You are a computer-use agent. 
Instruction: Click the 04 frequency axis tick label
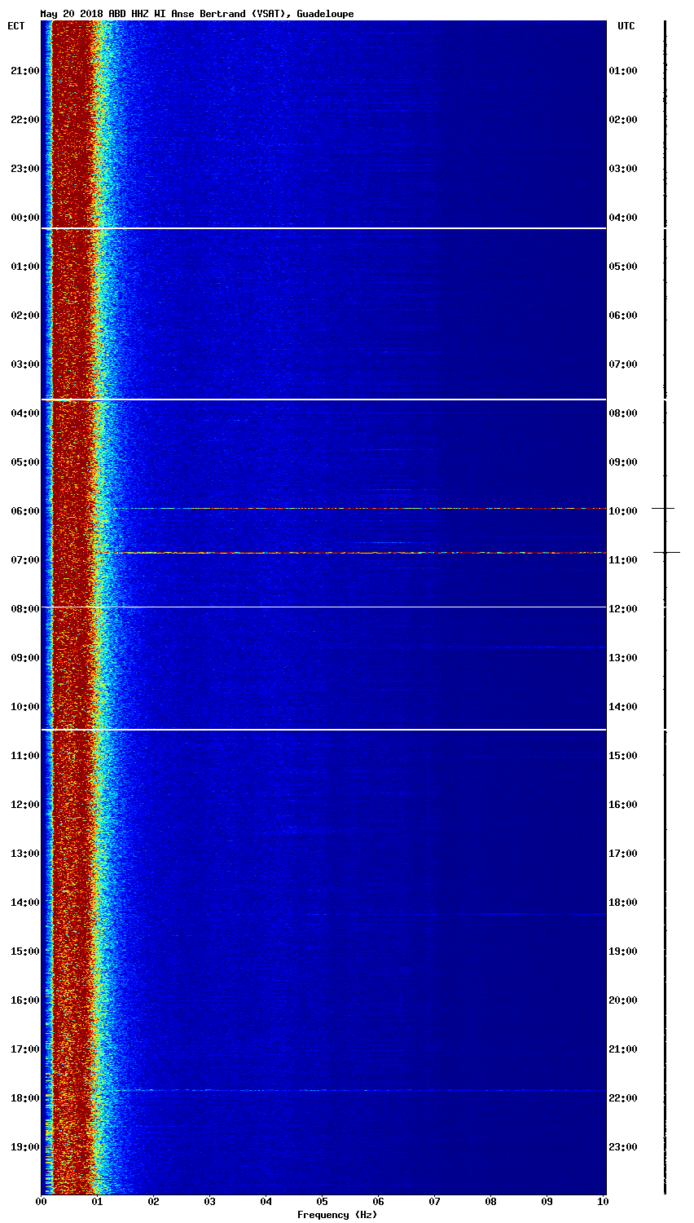[x=266, y=1202]
